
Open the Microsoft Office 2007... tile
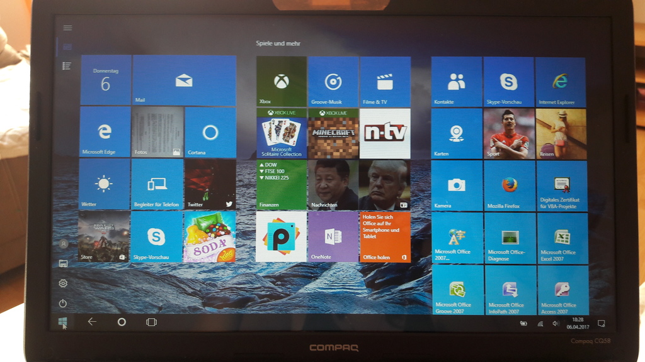[457, 238]
